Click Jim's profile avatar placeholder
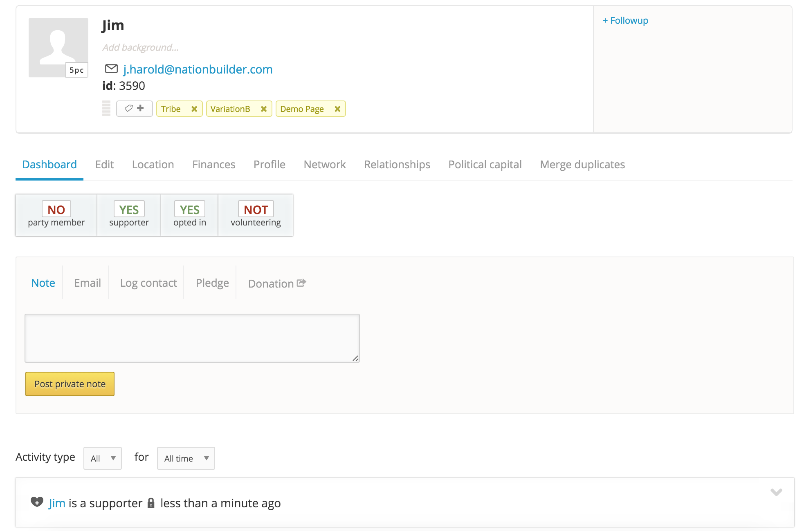Image resolution: width=804 pixels, height=531 pixels. point(58,47)
